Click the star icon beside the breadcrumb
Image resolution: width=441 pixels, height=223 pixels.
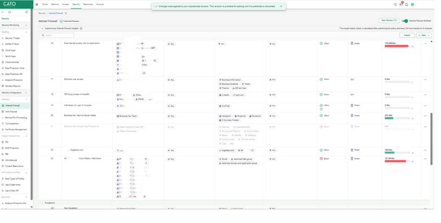click(66, 13)
